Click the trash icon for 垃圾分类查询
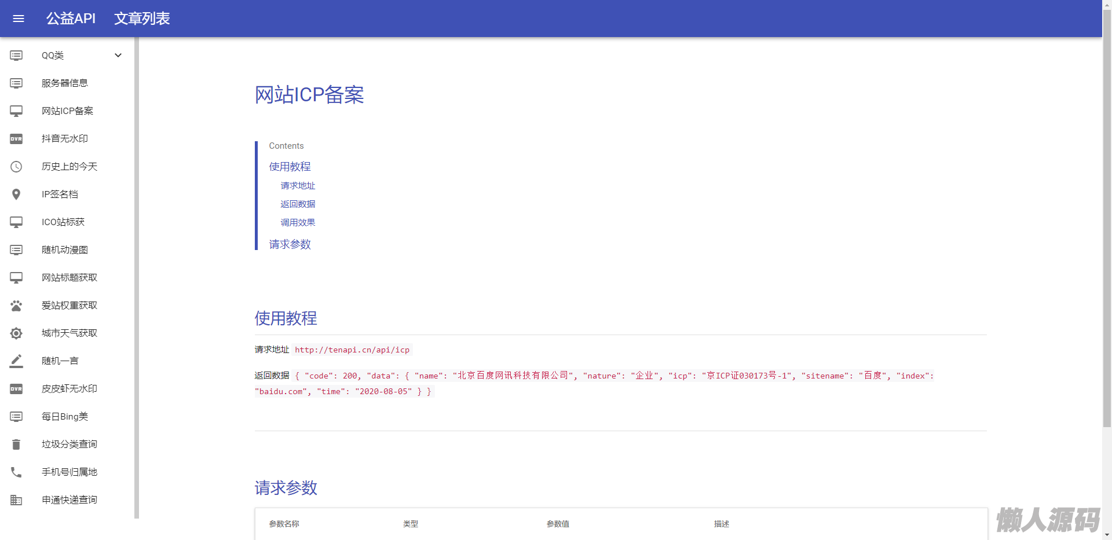 [x=16, y=445]
